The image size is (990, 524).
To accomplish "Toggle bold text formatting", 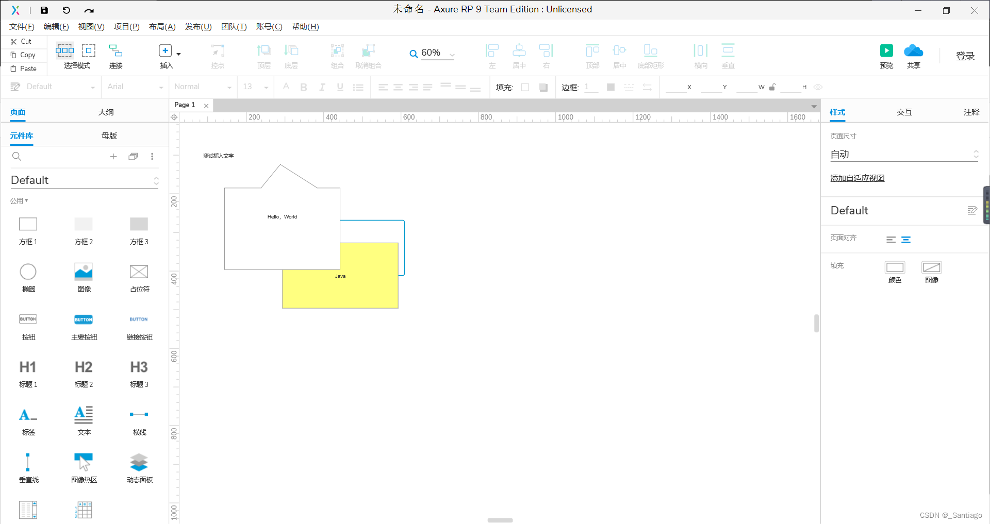I will (x=304, y=87).
